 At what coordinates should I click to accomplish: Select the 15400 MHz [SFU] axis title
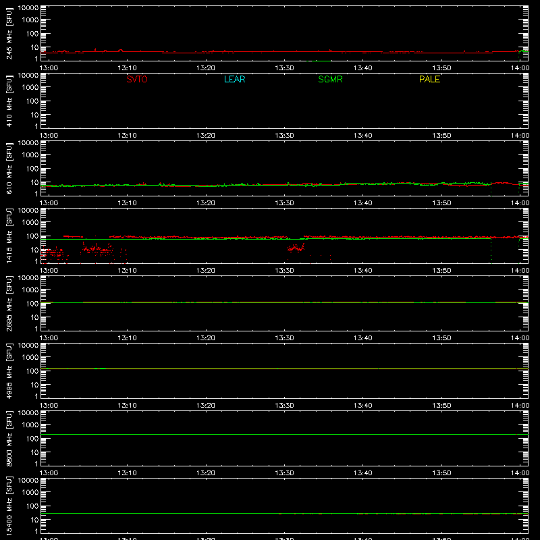9,506
